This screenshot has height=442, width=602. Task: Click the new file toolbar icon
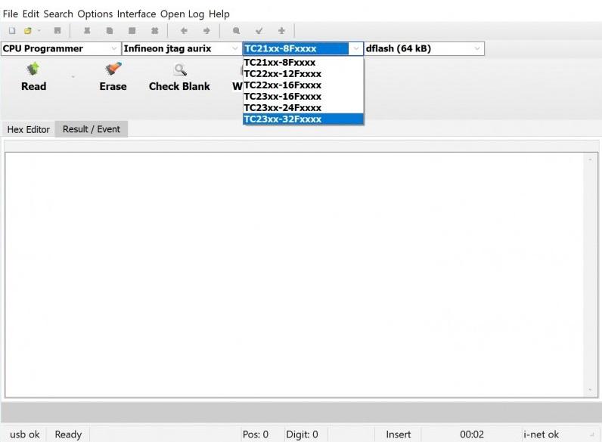pos(12,31)
